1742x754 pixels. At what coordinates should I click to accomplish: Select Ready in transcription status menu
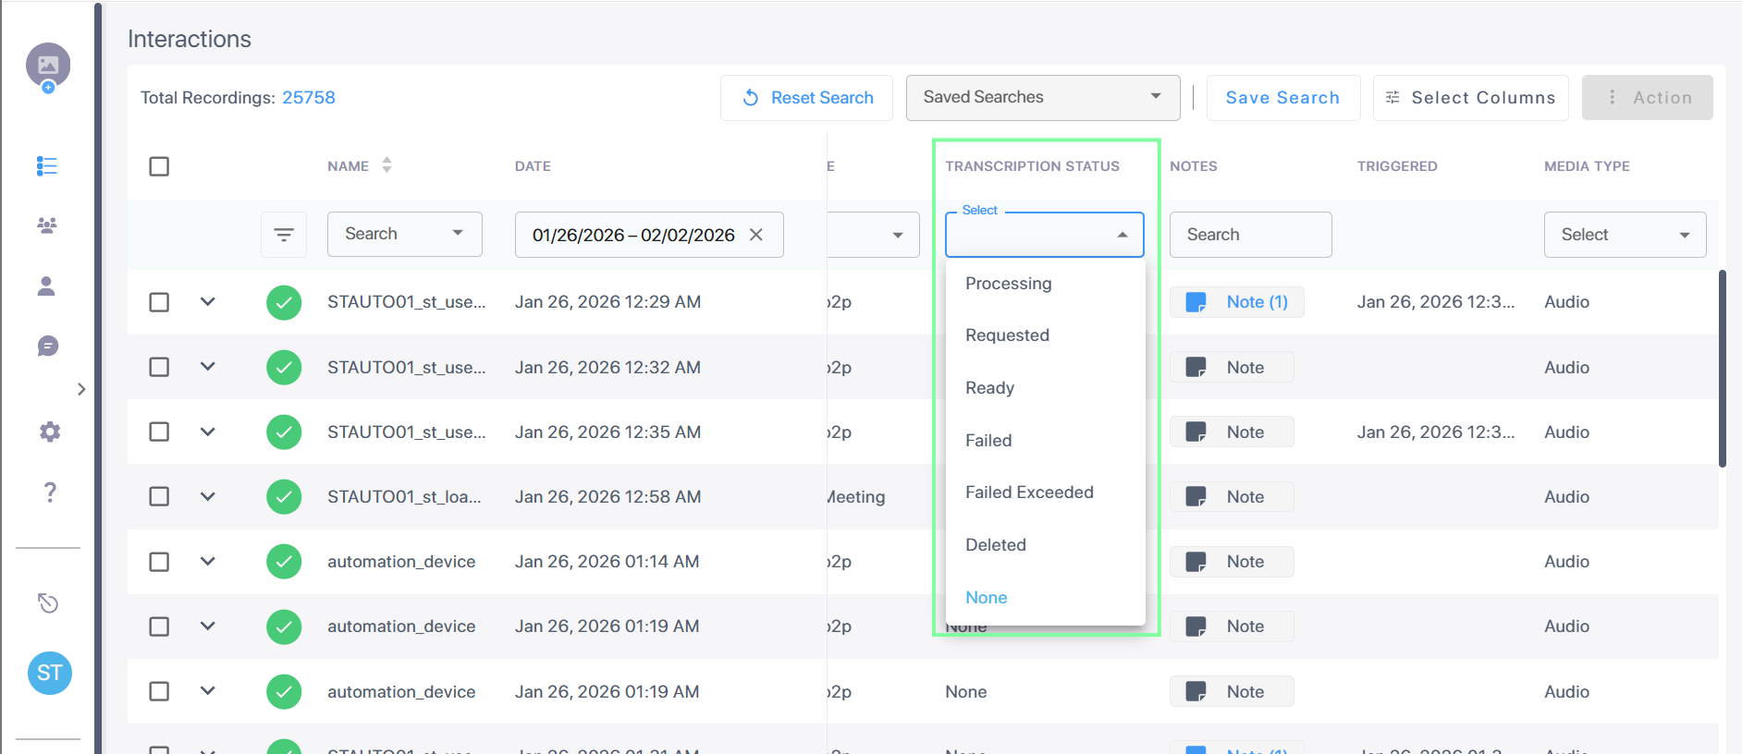pos(989,388)
